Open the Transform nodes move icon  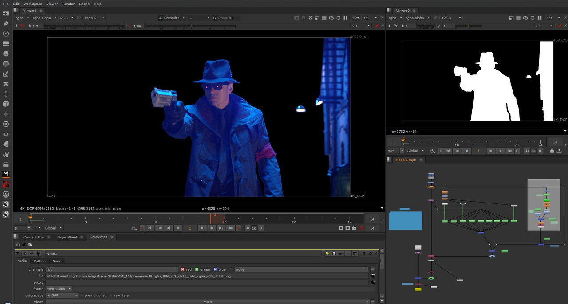click(6, 94)
